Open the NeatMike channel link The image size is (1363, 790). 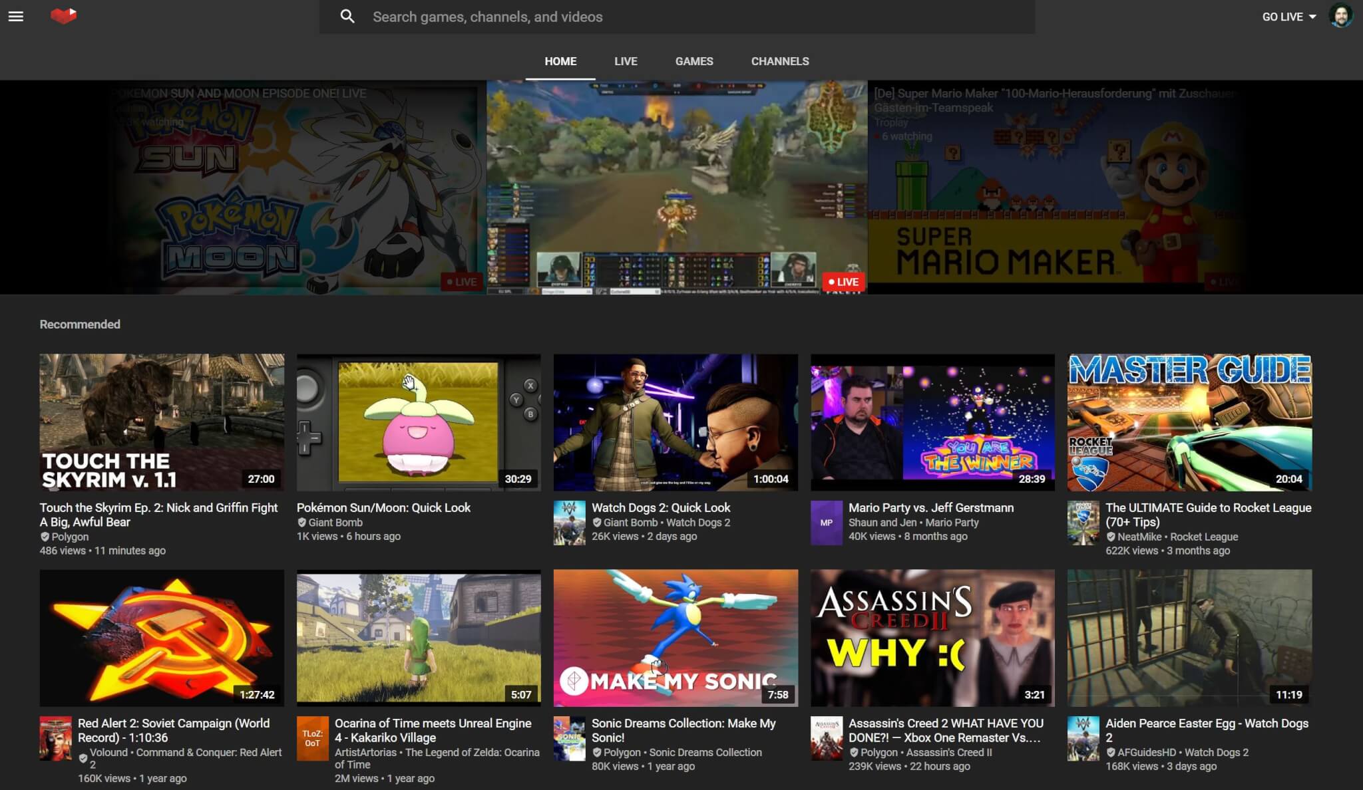(x=1139, y=537)
